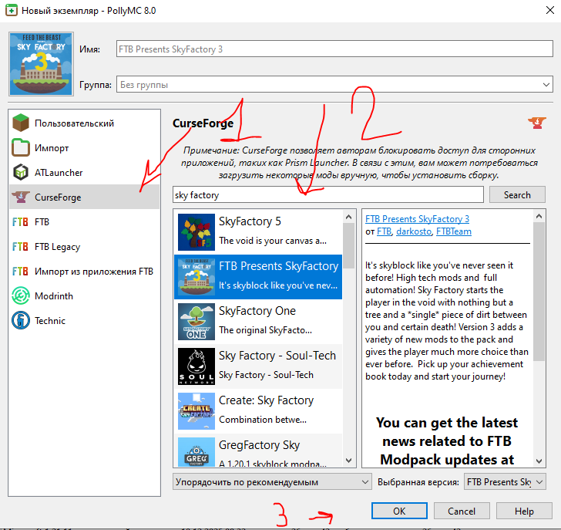Click the CurseForge anvil icon in sidebar
This screenshot has width=561, height=530.
(x=21, y=197)
